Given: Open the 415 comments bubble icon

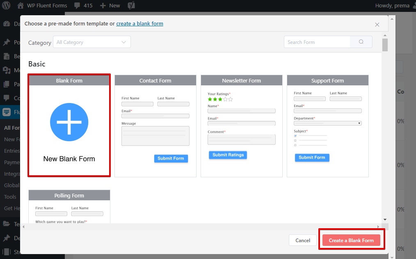Looking at the screenshot, I should click(x=77, y=6).
